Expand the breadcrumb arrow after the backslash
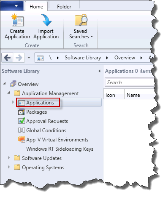This screenshot has height=197, width=168. pyautogui.click(x=58, y=58)
